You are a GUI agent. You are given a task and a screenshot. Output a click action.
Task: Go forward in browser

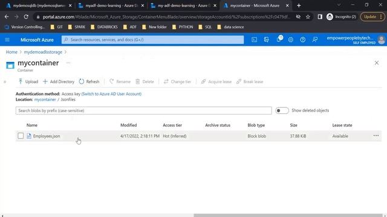(x=16, y=17)
